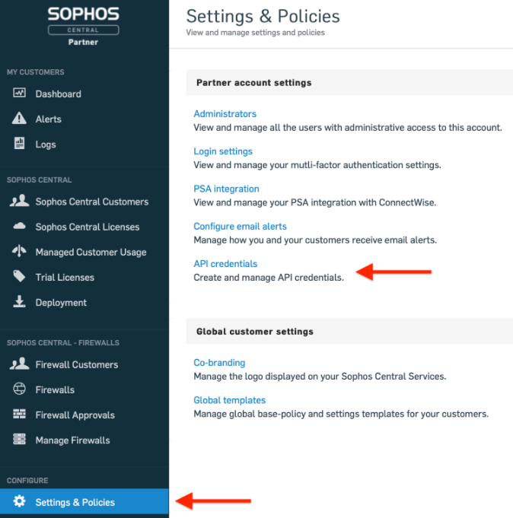Open Configure email alerts link
Screen dimensions: 513x518
pos(240,226)
